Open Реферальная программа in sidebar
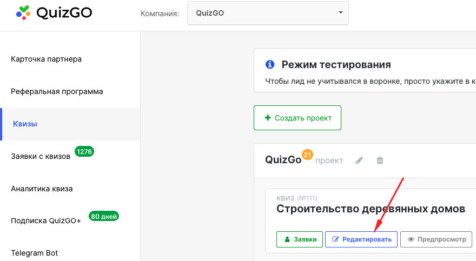This screenshot has height=261, width=476. (x=57, y=91)
